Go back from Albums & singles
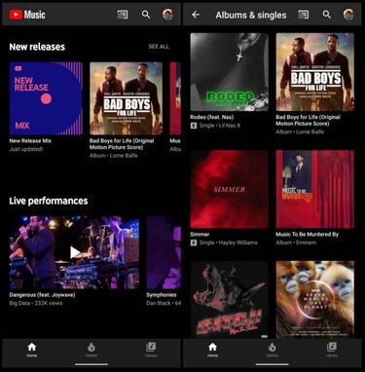The image size is (365, 372). pos(196,15)
